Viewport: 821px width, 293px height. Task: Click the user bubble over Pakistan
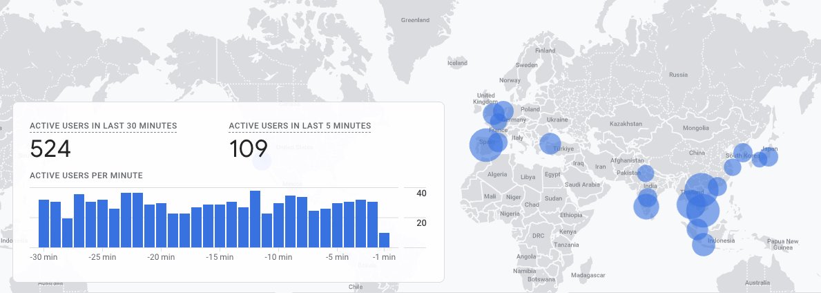(646, 173)
